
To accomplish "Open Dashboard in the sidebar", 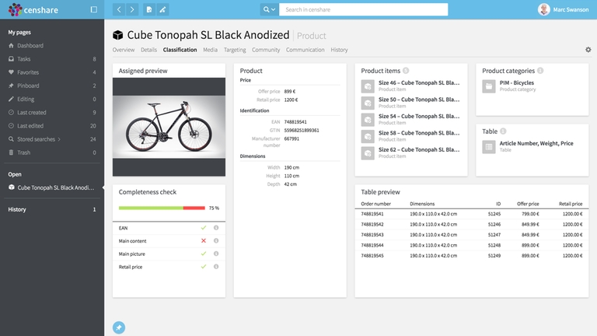I will click(x=30, y=46).
